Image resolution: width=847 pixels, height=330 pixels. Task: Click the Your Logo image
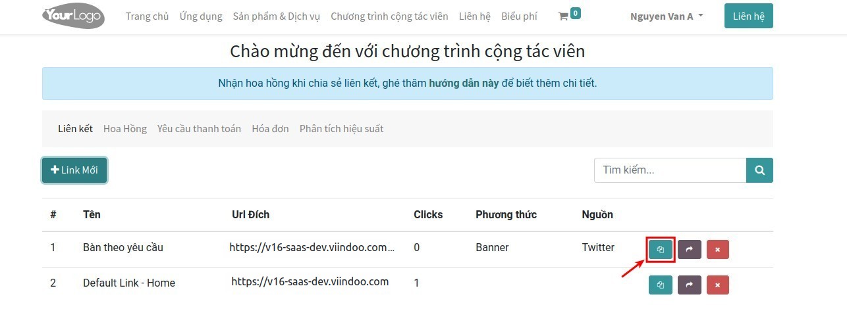coord(73,16)
